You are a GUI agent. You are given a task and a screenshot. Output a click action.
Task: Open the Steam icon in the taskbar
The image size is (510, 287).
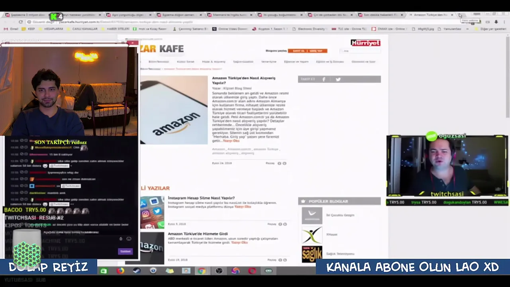point(137,271)
